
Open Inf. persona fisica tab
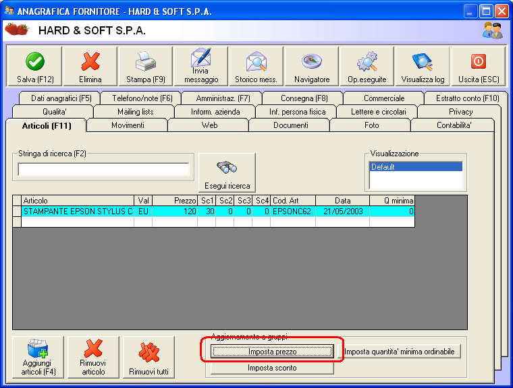pos(297,112)
